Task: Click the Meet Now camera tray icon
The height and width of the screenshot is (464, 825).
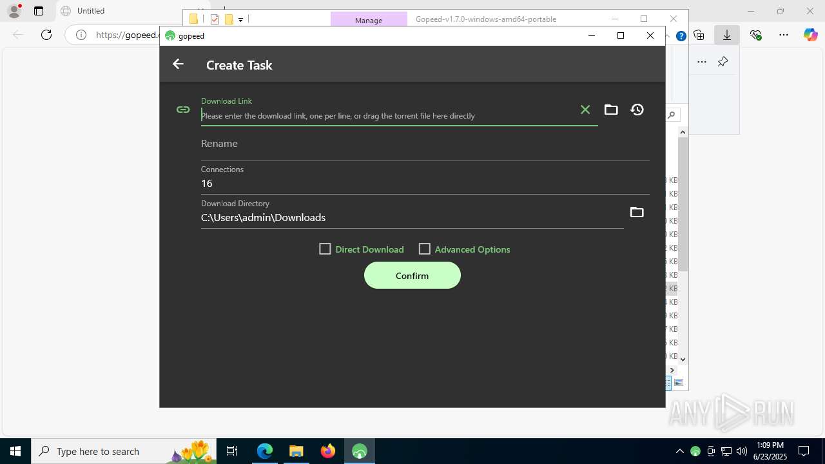Action: click(711, 451)
